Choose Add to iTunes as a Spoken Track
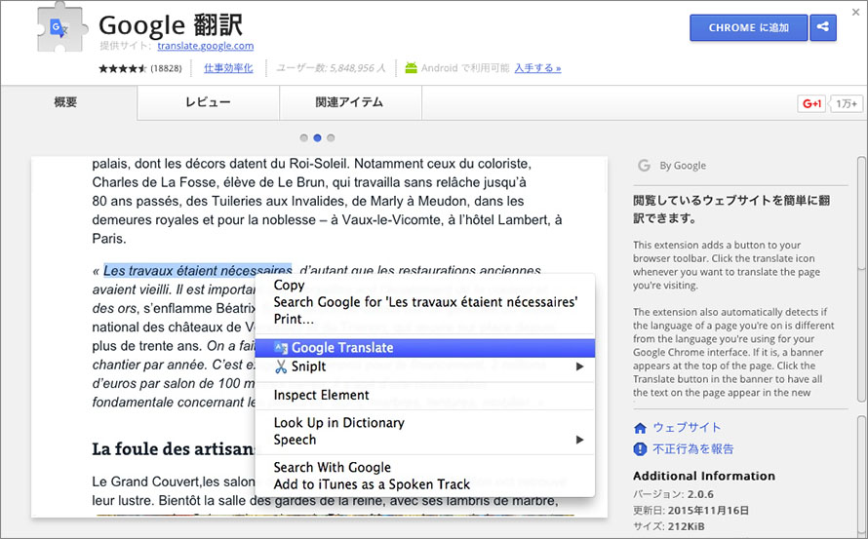 coord(424,484)
